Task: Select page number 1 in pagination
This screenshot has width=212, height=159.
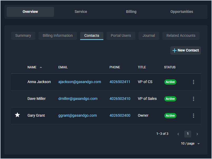Action: (188, 134)
